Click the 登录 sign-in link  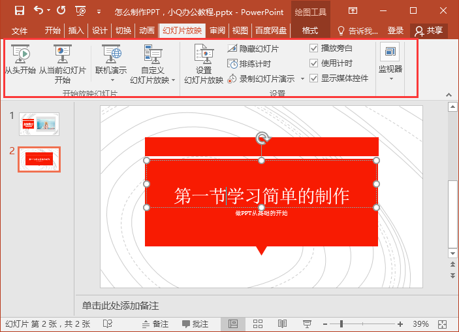pyautogui.click(x=396, y=31)
